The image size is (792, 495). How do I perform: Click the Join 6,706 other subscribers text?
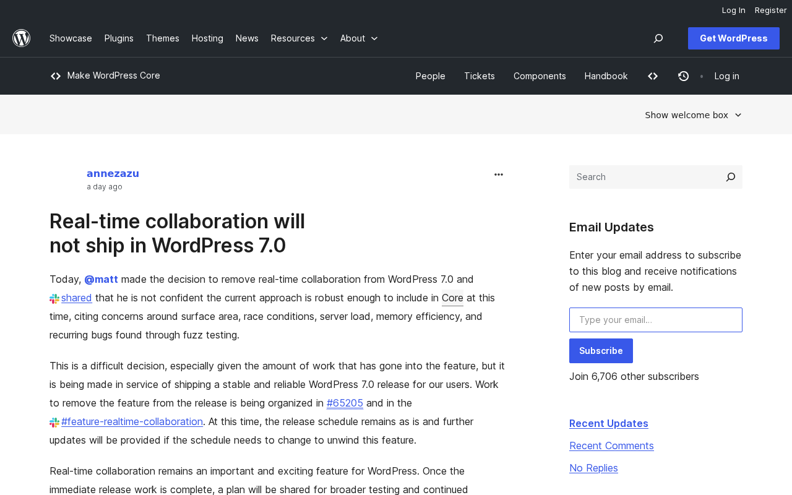(x=634, y=376)
